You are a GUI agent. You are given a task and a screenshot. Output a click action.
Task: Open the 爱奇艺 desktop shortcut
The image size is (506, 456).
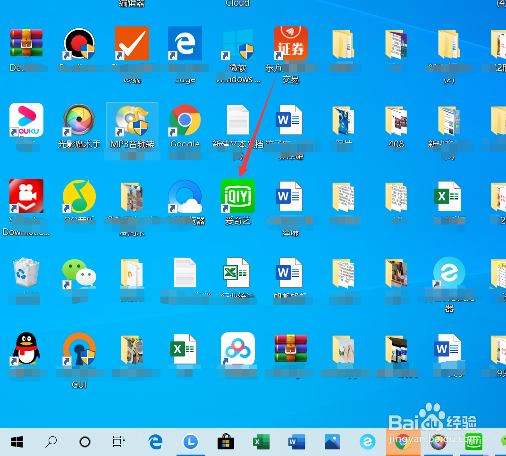click(238, 196)
